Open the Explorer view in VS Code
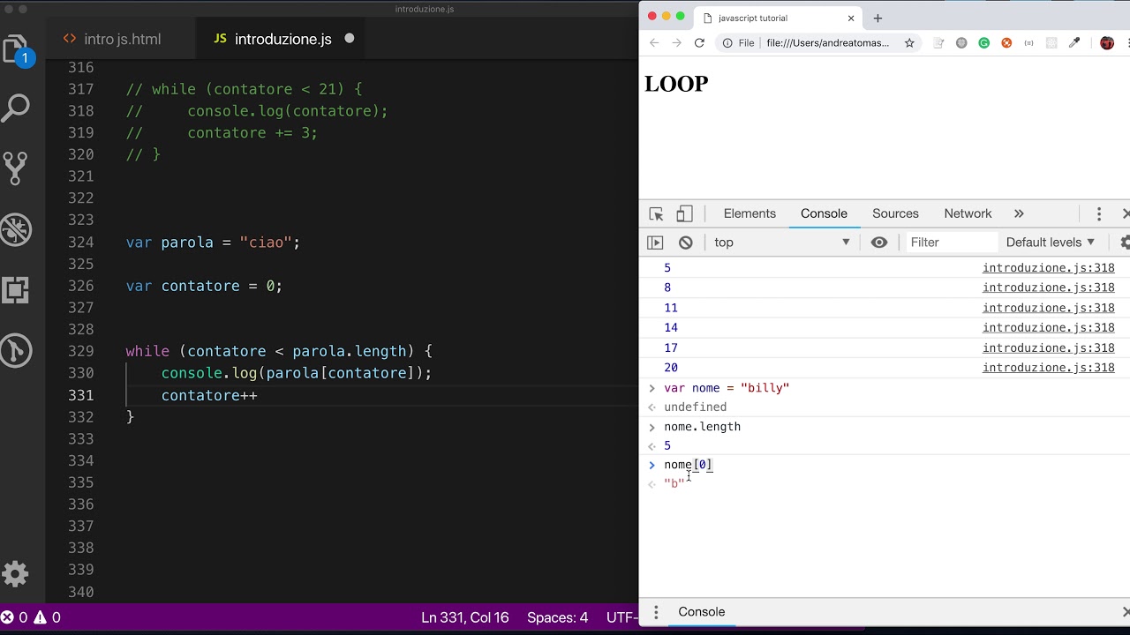1130x635 pixels. [16, 49]
